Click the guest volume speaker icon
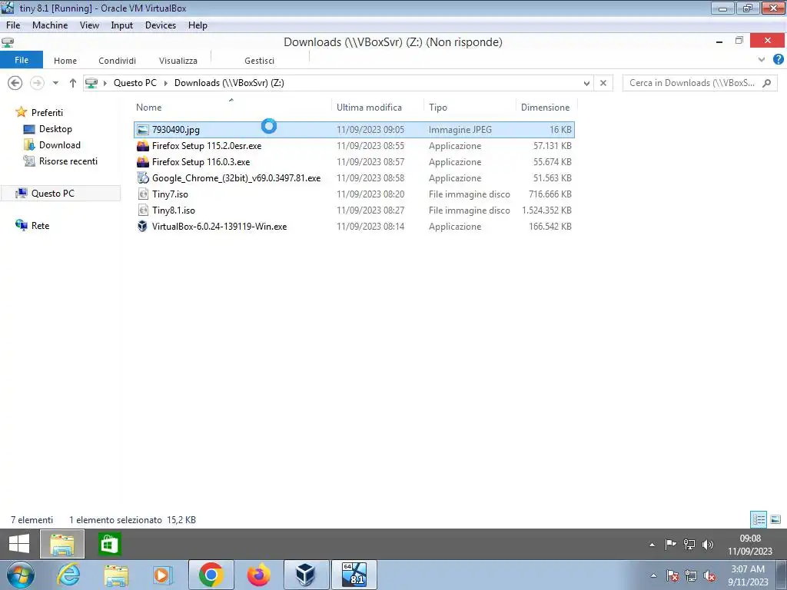The width and height of the screenshot is (787, 590). pyautogui.click(x=708, y=545)
